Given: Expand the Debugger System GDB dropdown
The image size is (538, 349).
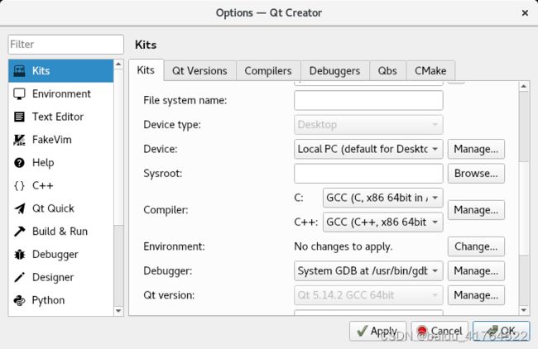Looking at the screenshot, I should (x=368, y=270).
